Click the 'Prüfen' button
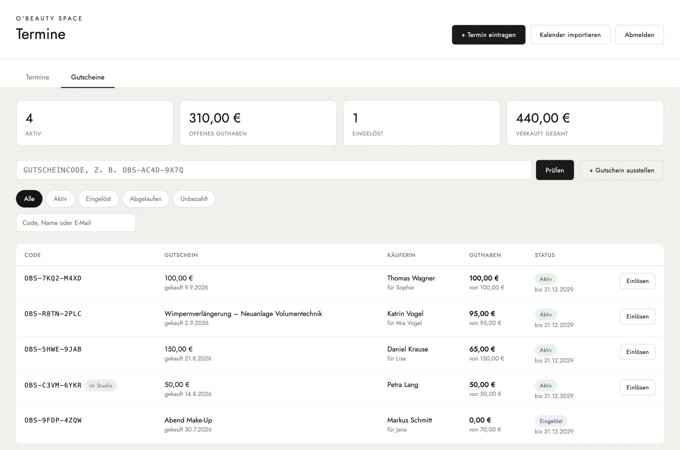This screenshot has width=680, height=450. (x=555, y=170)
